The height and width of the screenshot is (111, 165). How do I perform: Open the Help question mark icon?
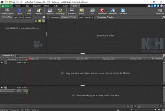click(x=161, y=6)
